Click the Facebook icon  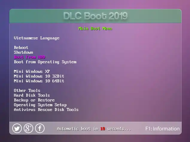point(40,128)
